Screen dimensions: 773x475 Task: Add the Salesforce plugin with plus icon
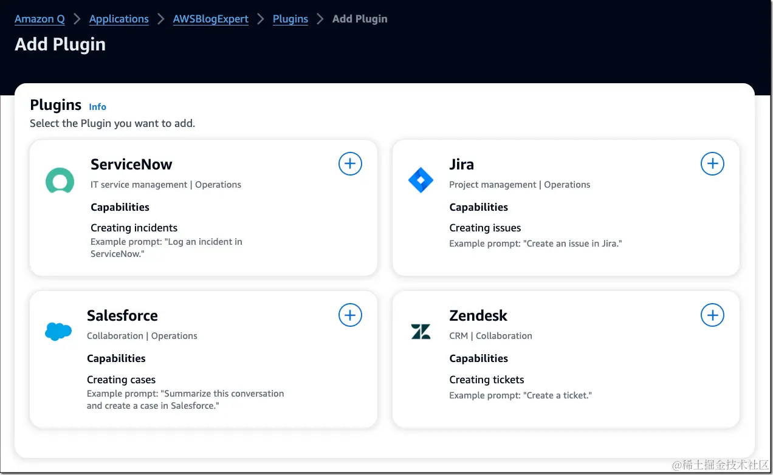pyautogui.click(x=350, y=315)
